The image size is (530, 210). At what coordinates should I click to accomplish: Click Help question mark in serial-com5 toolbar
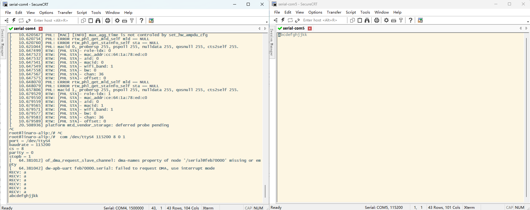[x=411, y=20]
